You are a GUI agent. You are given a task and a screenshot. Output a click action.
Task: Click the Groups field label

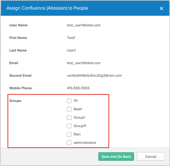[15, 101]
